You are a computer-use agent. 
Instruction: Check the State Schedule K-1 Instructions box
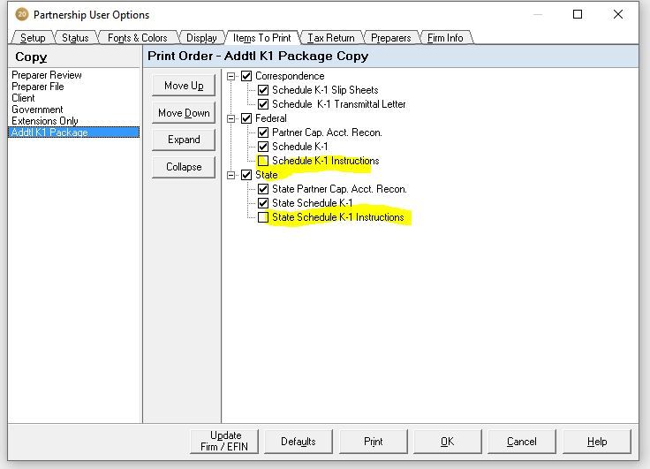tap(263, 217)
